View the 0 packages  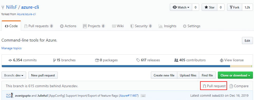coord(106,60)
